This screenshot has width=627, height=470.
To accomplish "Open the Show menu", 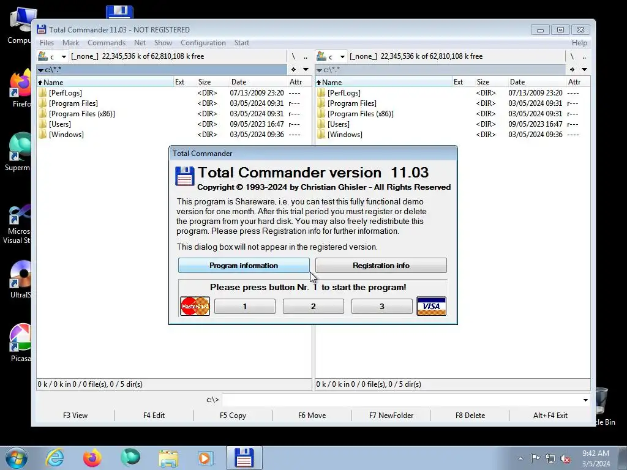I will [163, 43].
